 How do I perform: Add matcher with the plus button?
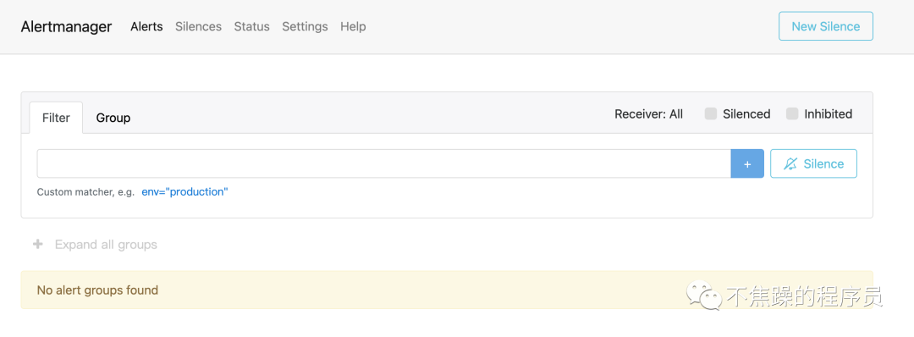[747, 163]
